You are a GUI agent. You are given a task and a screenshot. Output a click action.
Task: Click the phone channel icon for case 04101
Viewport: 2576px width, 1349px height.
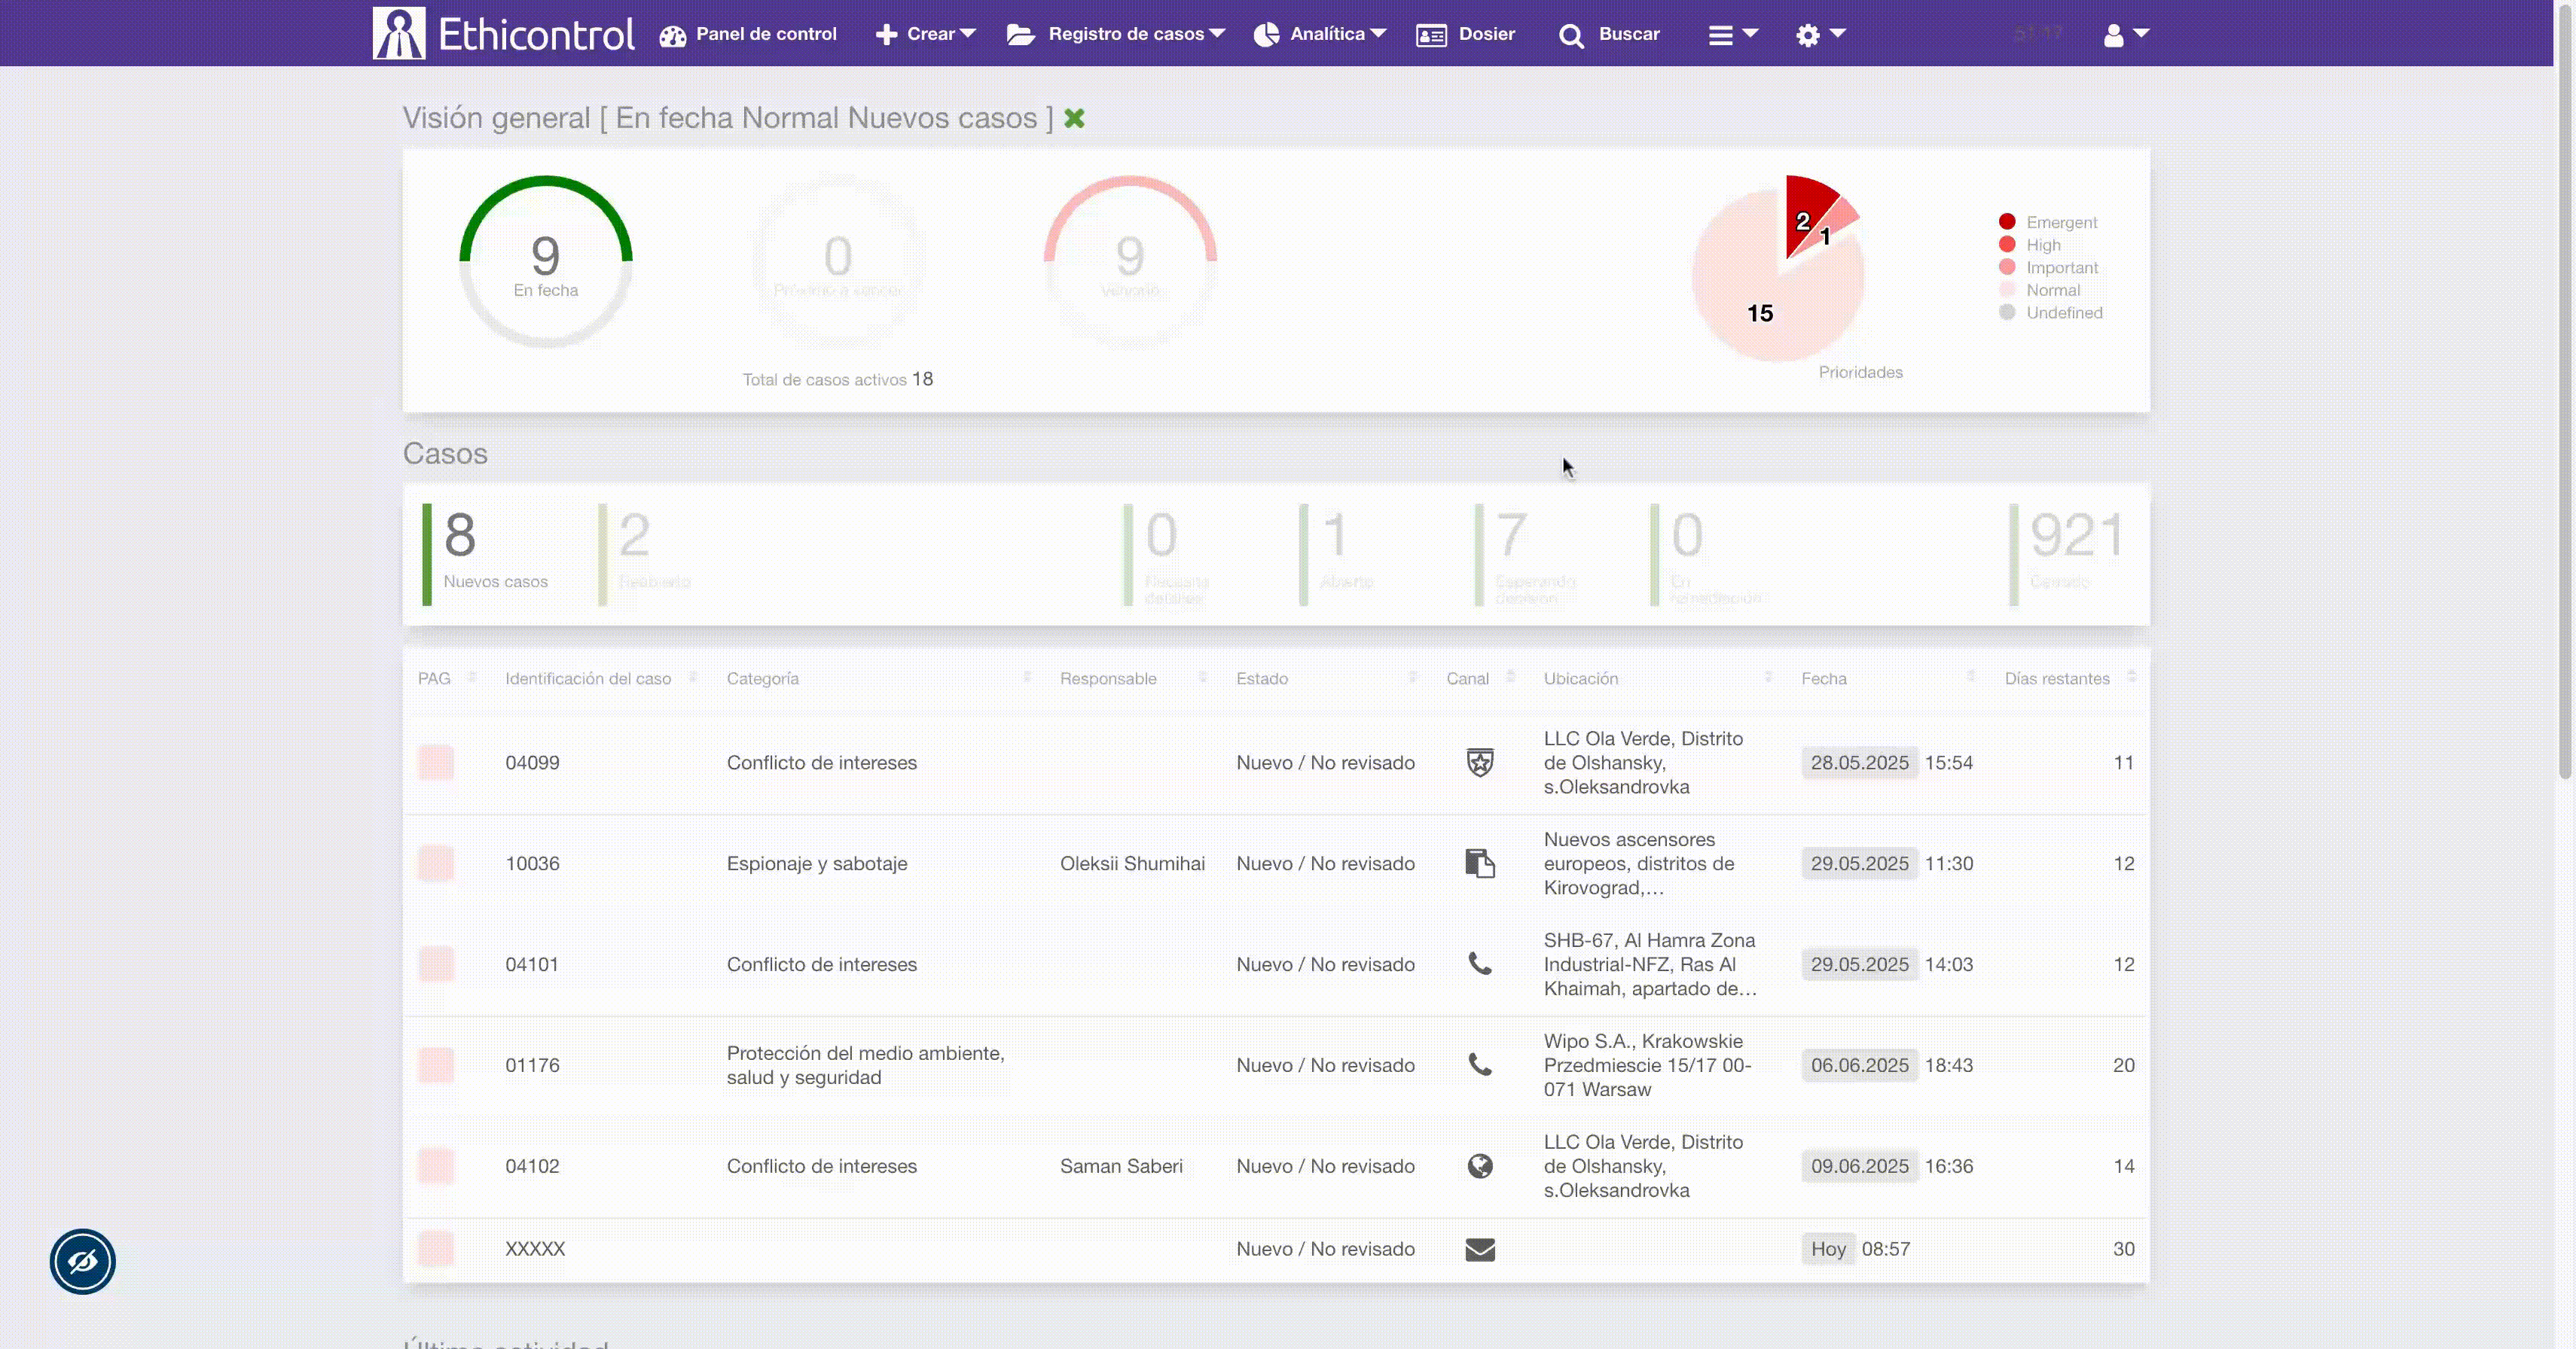click(x=1479, y=964)
